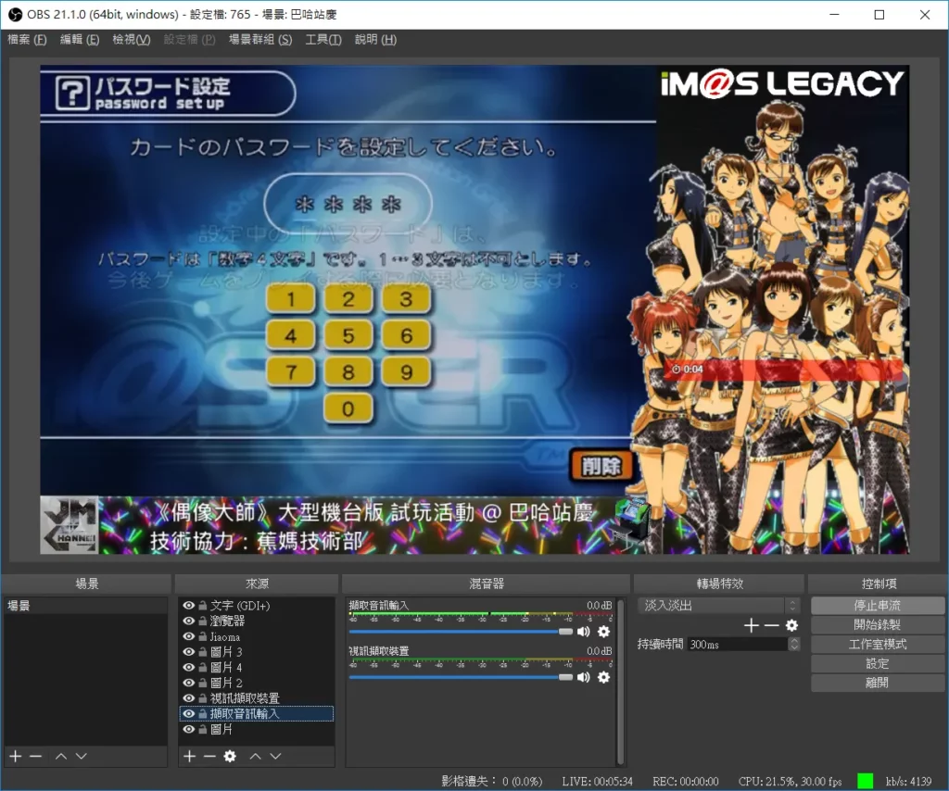Open the 編輯 (E) menu
The height and width of the screenshot is (791, 949).
(x=80, y=40)
